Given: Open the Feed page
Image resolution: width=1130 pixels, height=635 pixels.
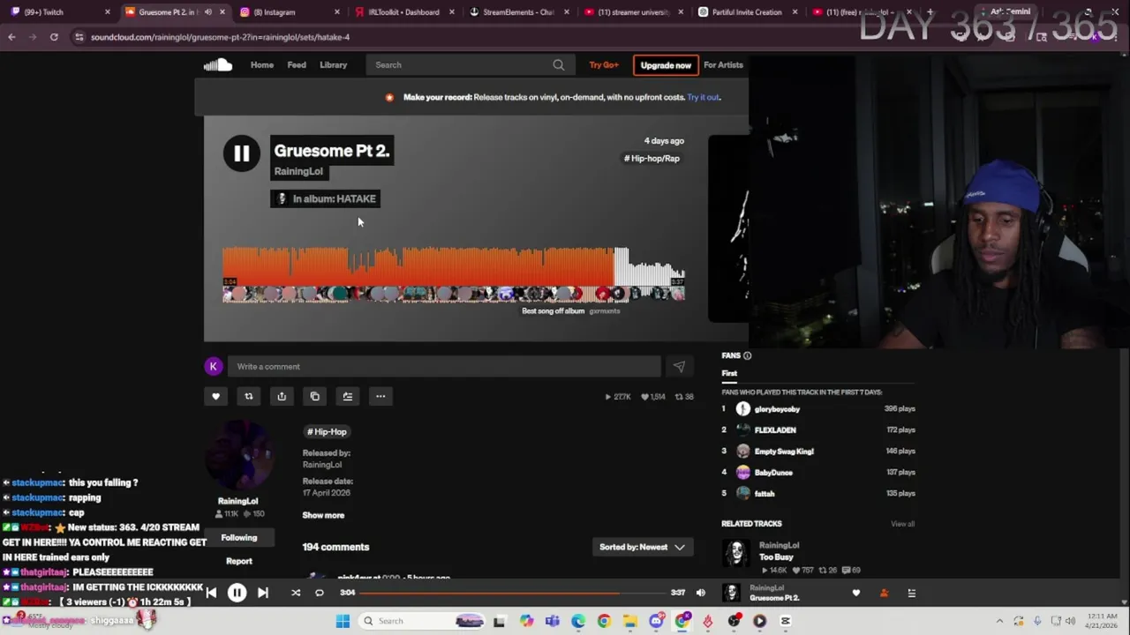Looking at the screenshot, I should [297, 65].
